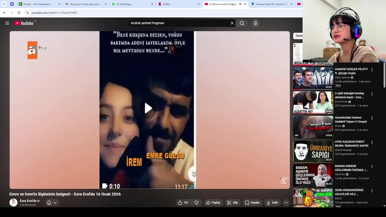Viewport: 386px width, 217px height.
Task: Open Amerika'daki Herkesi Dedektif video thumbnail
Action: tap(313, 127)
